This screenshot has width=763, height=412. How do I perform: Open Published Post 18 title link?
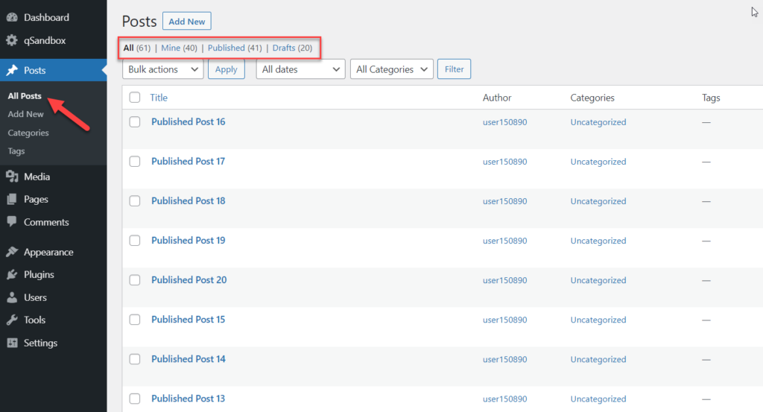click(189, 201)
